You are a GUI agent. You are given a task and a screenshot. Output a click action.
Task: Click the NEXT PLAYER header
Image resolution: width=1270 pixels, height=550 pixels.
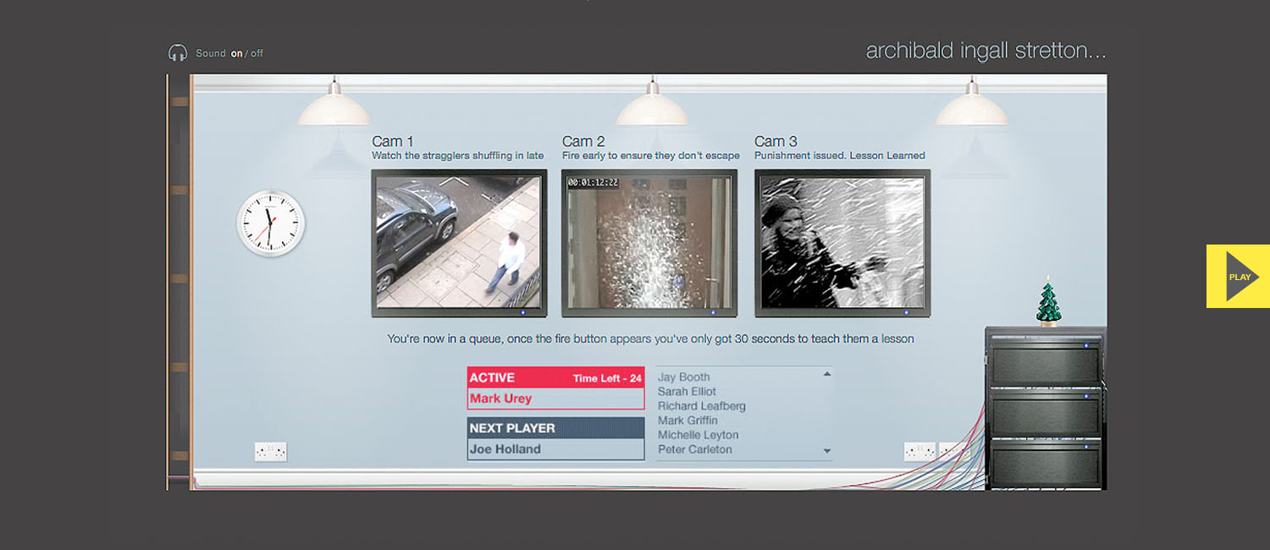click(555, 428)
